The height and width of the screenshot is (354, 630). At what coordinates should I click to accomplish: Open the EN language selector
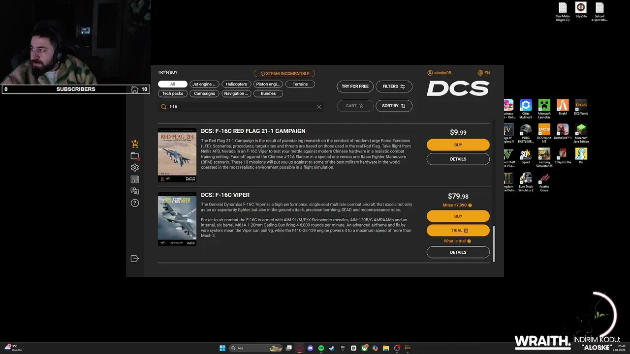[484, 73]
